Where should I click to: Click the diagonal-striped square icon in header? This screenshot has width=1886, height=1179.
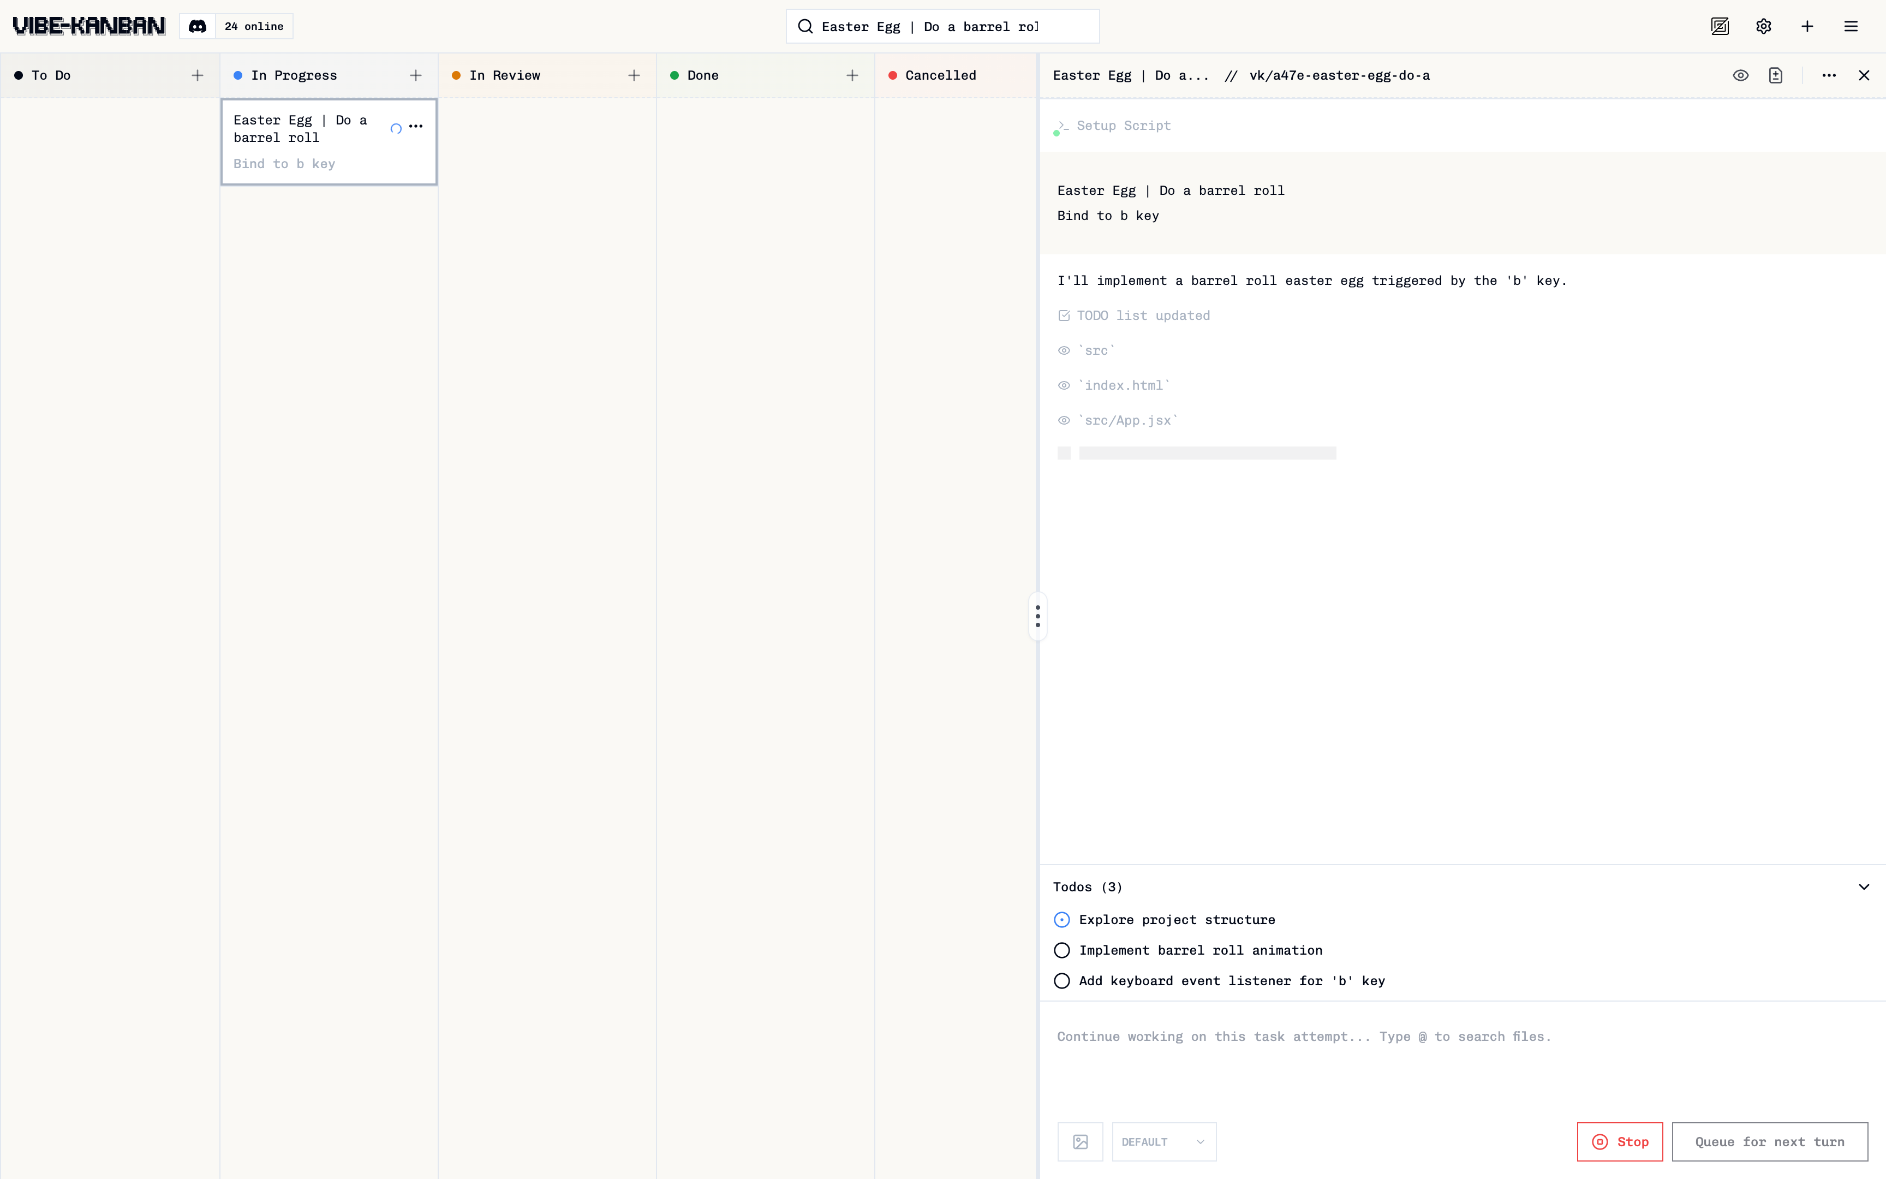[1720, 27]
